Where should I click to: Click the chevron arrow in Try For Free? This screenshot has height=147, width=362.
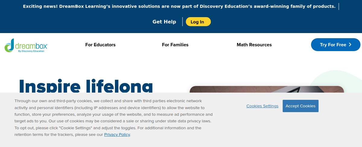tap(350, 44)
